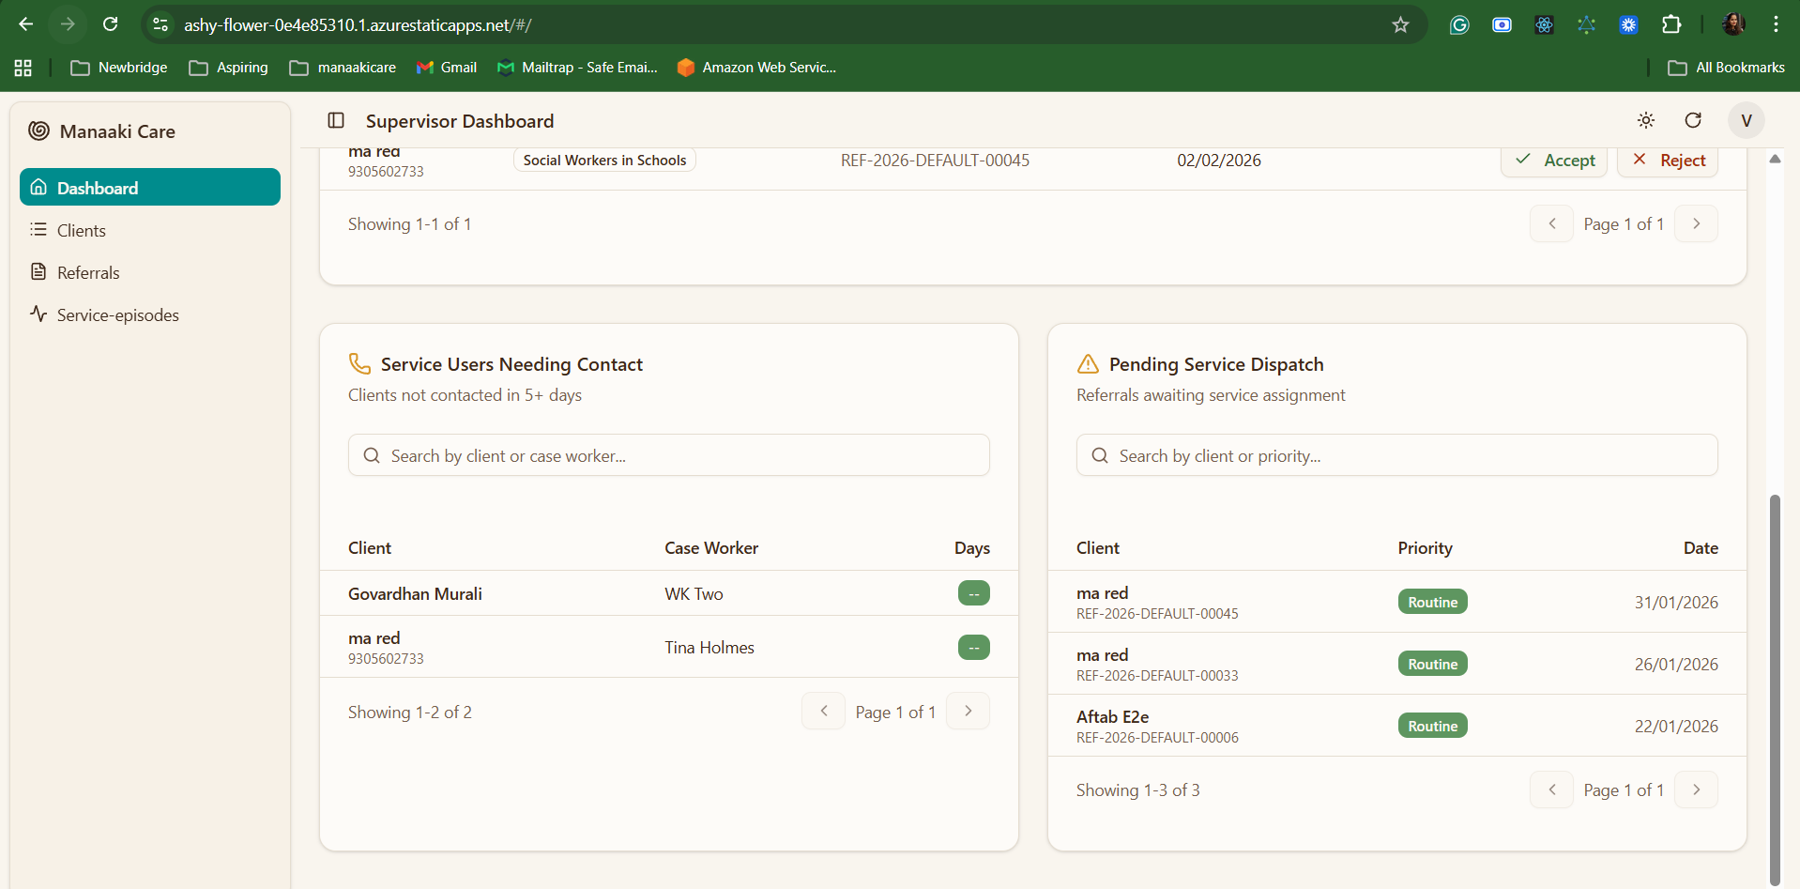1800x889 pixels.
Task: Accept the ma red referral
Action: pos(1554,161)
